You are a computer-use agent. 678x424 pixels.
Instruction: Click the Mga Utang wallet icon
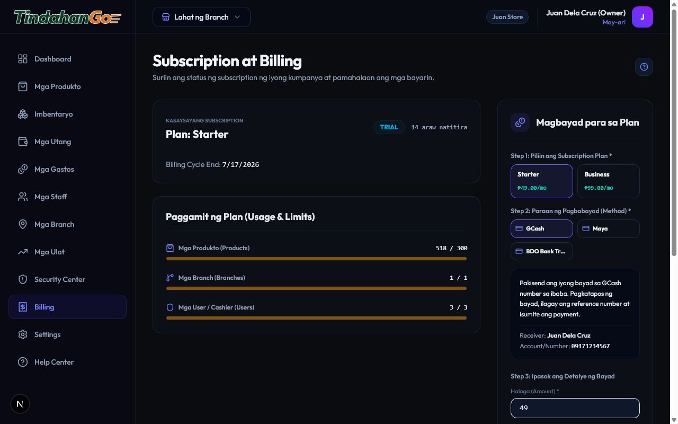[x=23, y=142]
